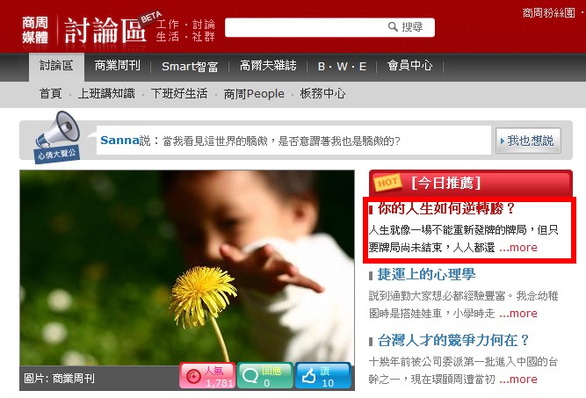Viewport: 586px width, 398px height.
Task: Open the Smart智富 navigation tab
Action: click(190, 67)
